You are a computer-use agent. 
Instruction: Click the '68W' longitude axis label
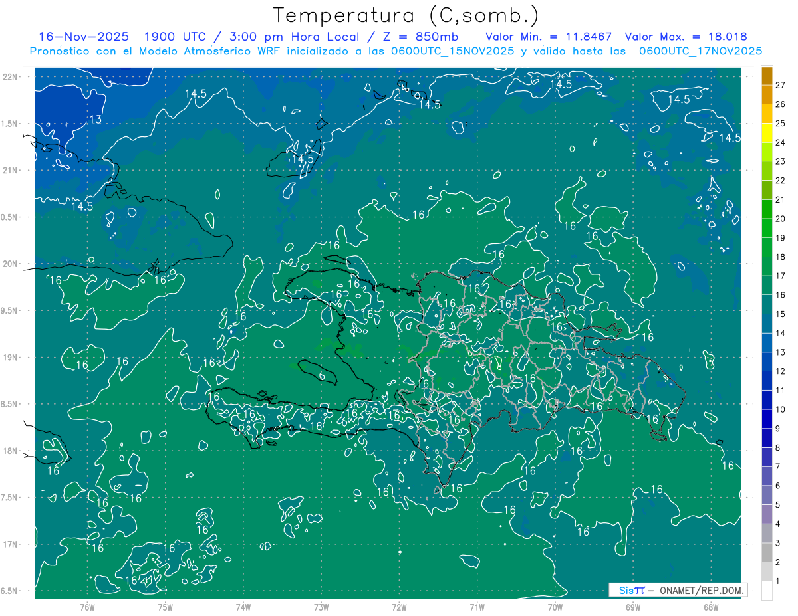[711, 607]
